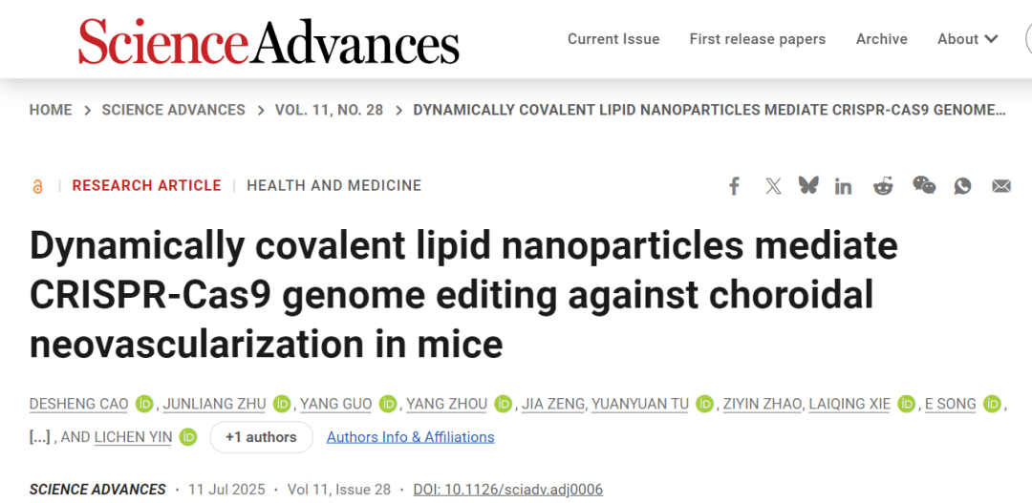1032x503 pixels.
Task: Share article on Reddit icon
Action: click(x=883, y=186)
